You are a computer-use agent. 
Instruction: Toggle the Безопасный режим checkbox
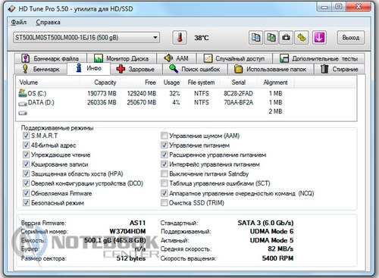tap(26, 203)
